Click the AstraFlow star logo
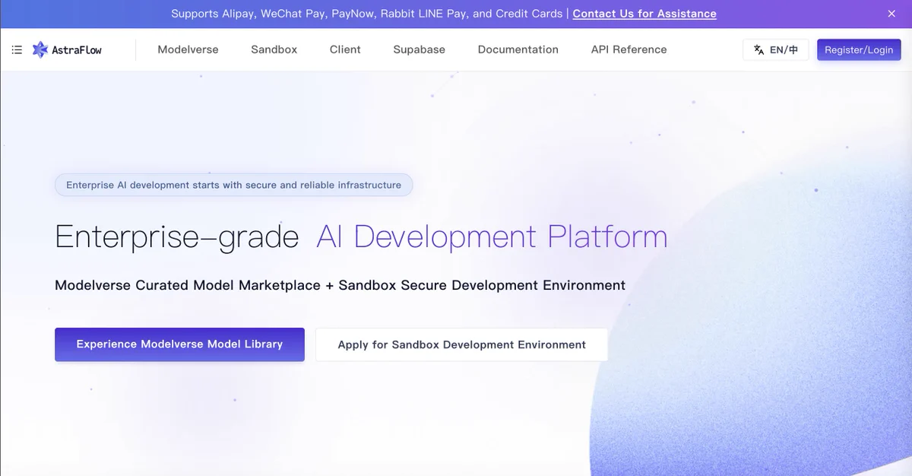 [x=40, y=50]
